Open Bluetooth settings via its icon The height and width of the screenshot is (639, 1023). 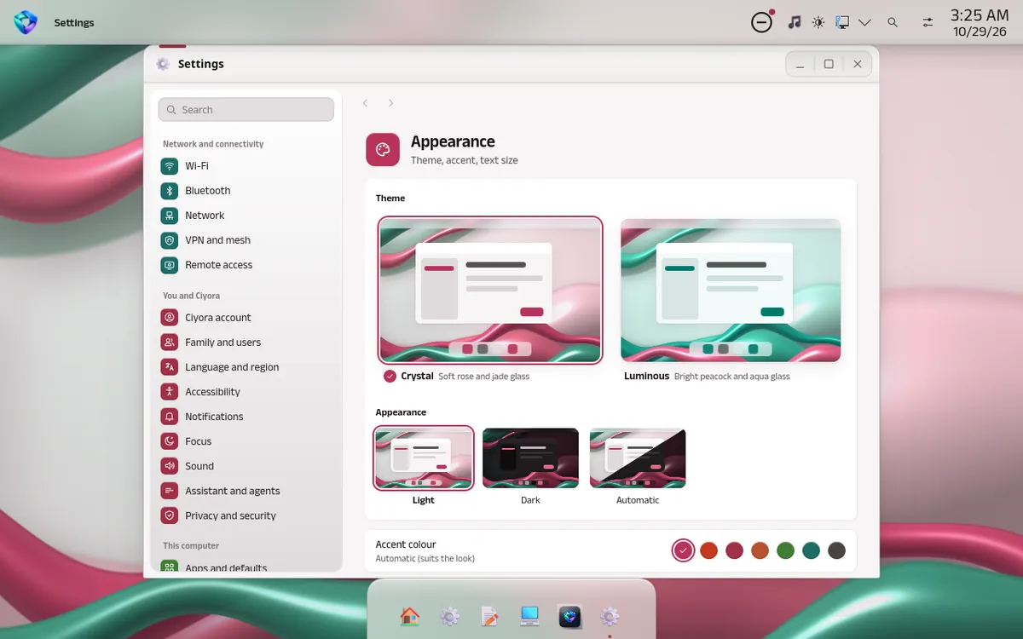tap(170, 191)
